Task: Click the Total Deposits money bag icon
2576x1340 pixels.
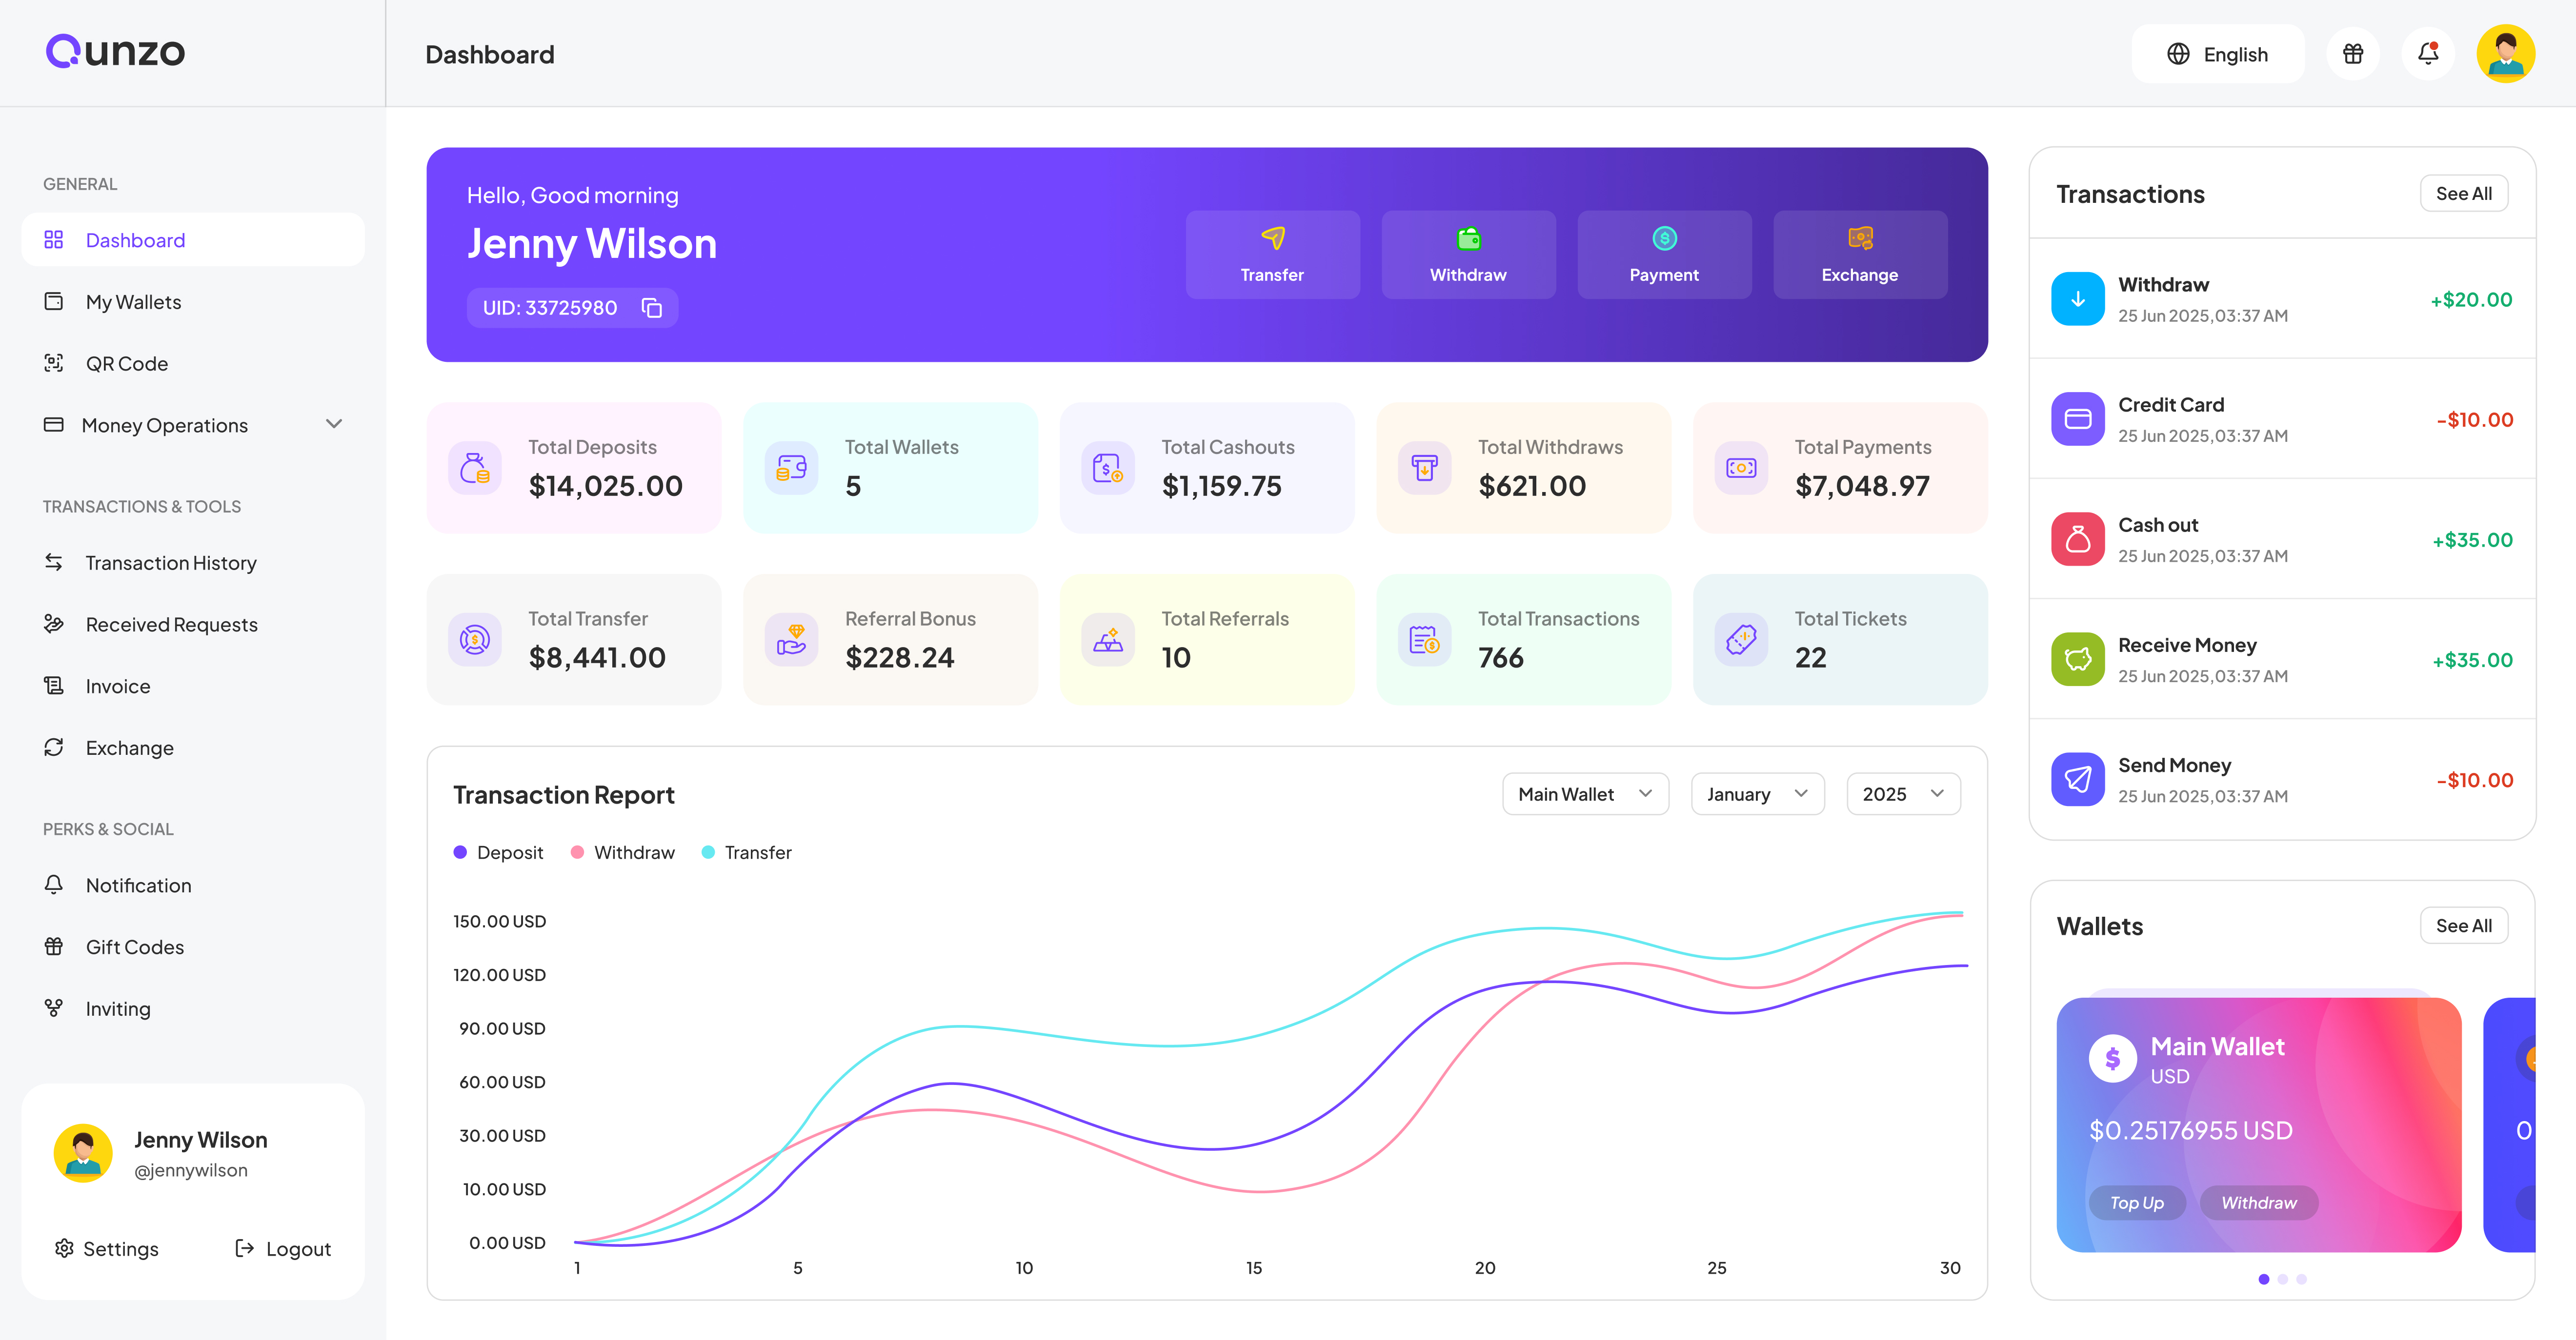Action: point(475,468)
